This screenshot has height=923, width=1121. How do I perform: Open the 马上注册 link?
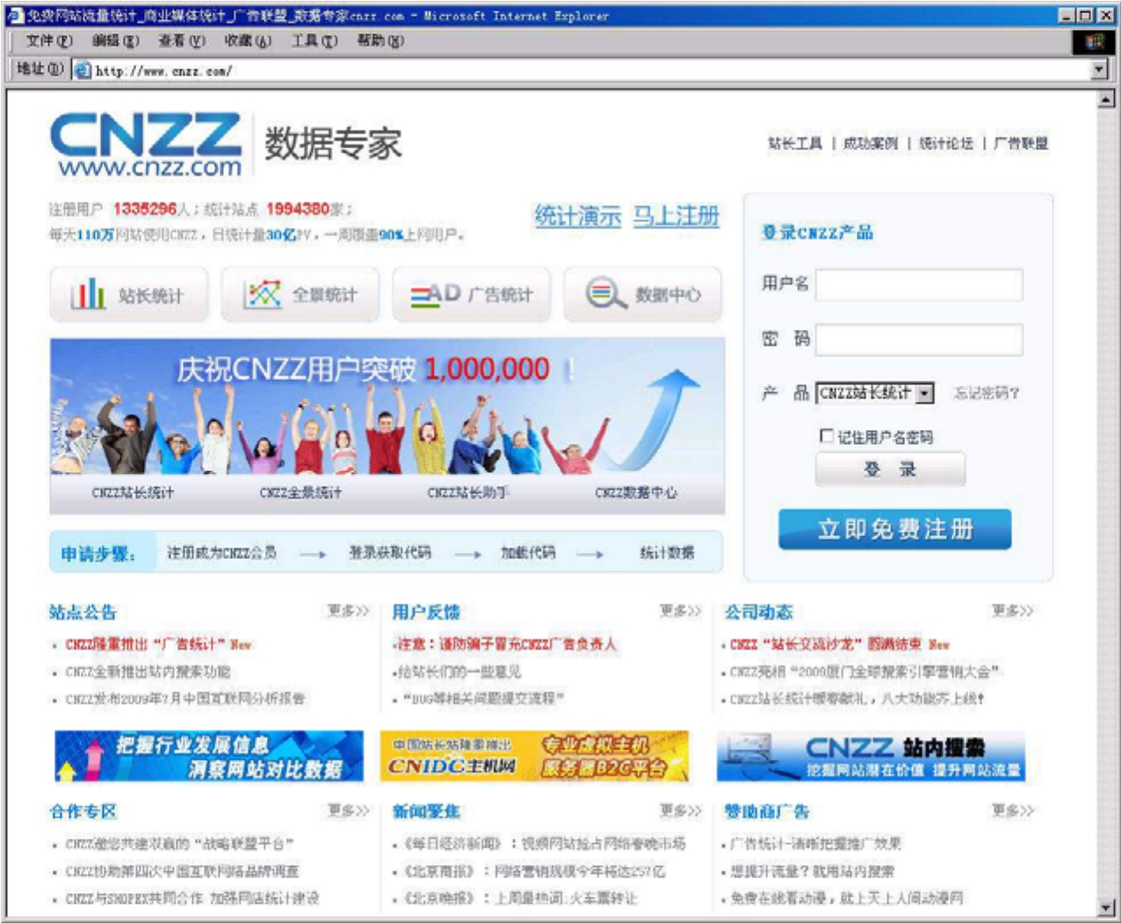[x=676, y=216]
